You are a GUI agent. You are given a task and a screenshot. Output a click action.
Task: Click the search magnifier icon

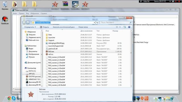[131, 23]
